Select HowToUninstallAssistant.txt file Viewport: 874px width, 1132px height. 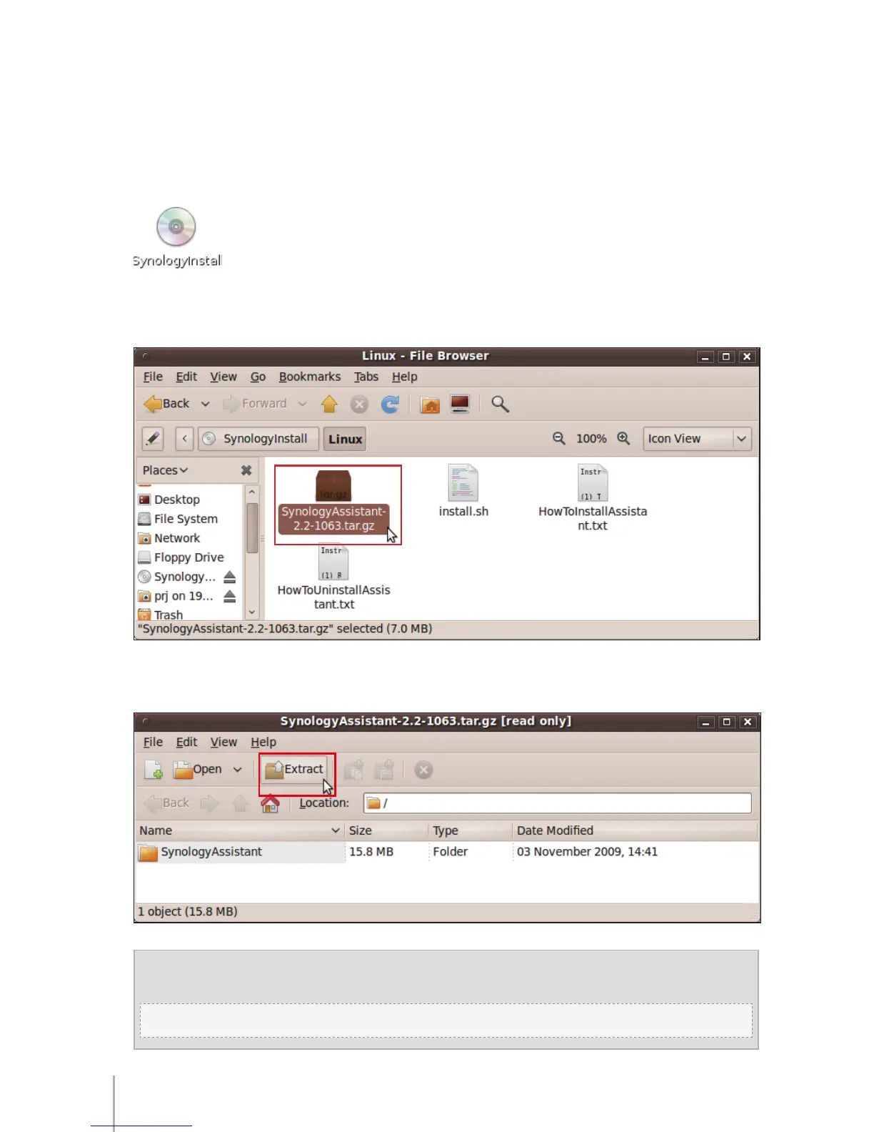pos(333,577)
